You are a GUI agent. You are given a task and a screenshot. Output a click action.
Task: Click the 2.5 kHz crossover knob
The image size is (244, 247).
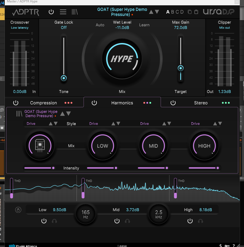[x=159, y=214]
